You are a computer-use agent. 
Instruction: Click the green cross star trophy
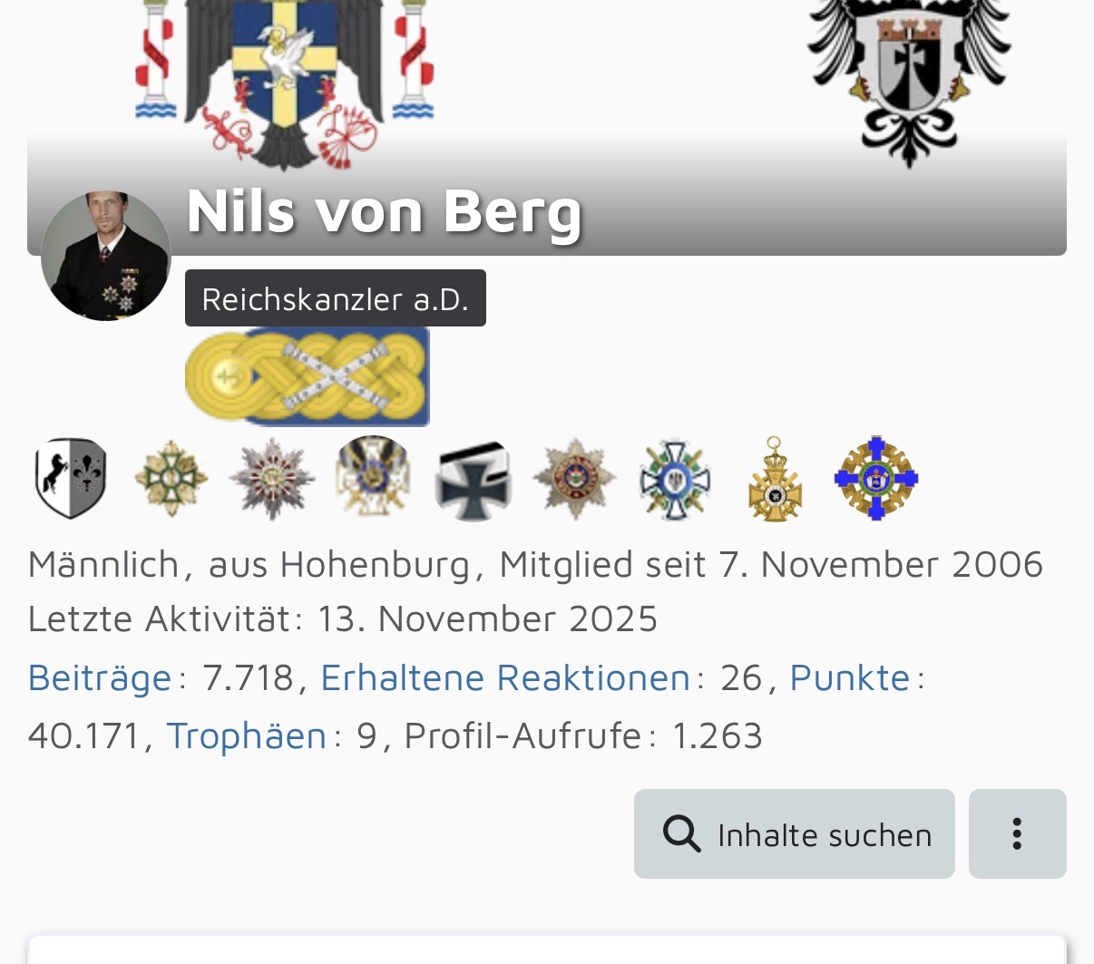171,478
